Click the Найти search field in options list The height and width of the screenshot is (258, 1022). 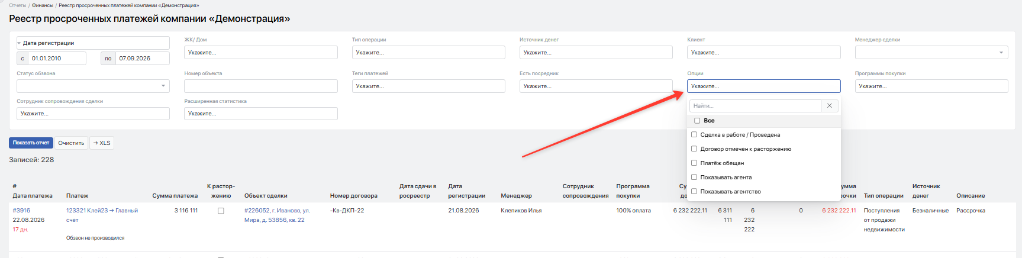(755, 106)
